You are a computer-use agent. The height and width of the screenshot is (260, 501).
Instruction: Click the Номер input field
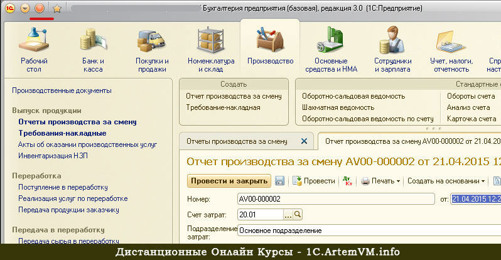click(x=336, y=199)
